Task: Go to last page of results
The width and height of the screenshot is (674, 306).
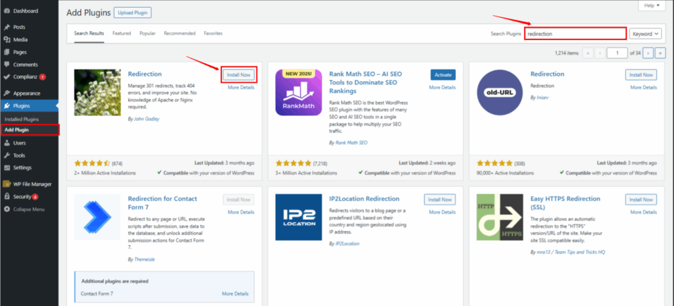Action: (x=660, y=53)
